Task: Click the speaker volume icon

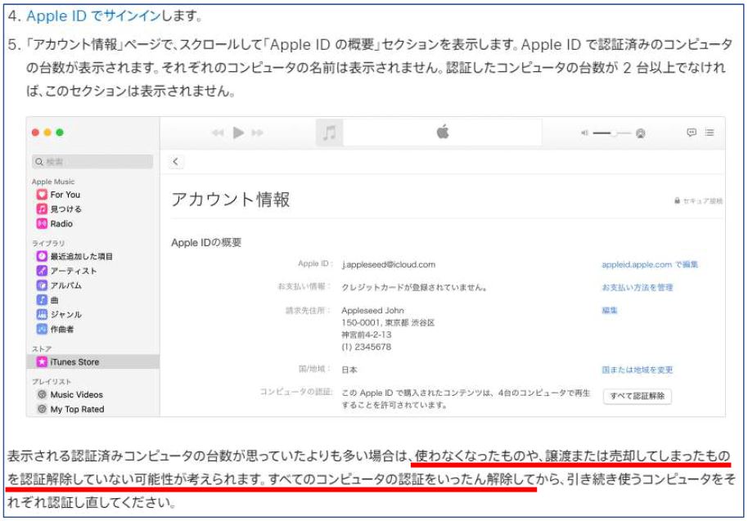Action: pos(584,133)
